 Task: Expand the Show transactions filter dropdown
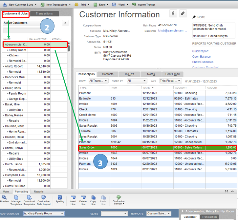[x=98, y=81]
